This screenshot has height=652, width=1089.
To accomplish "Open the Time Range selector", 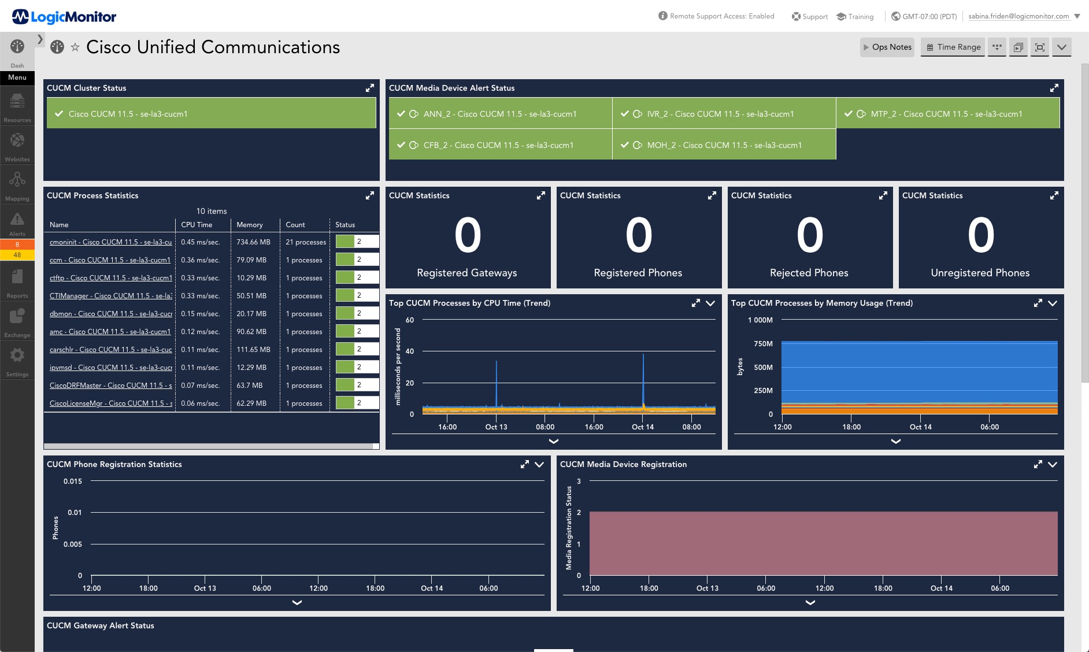I will point(953,47).
